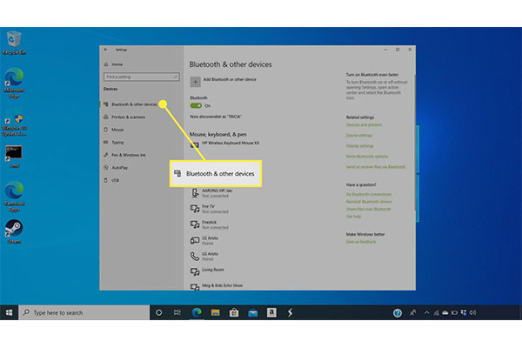Viewport: 522px width, 348px height.
Task: Select the AARONS-HP device entry
Action: 211,193
